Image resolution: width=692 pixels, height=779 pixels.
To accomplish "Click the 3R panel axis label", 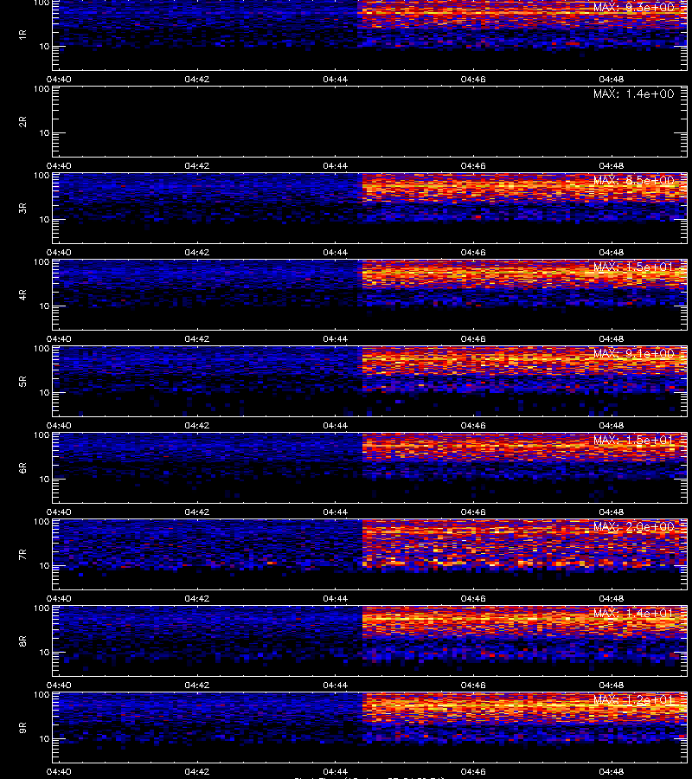I will click(22, 208).
